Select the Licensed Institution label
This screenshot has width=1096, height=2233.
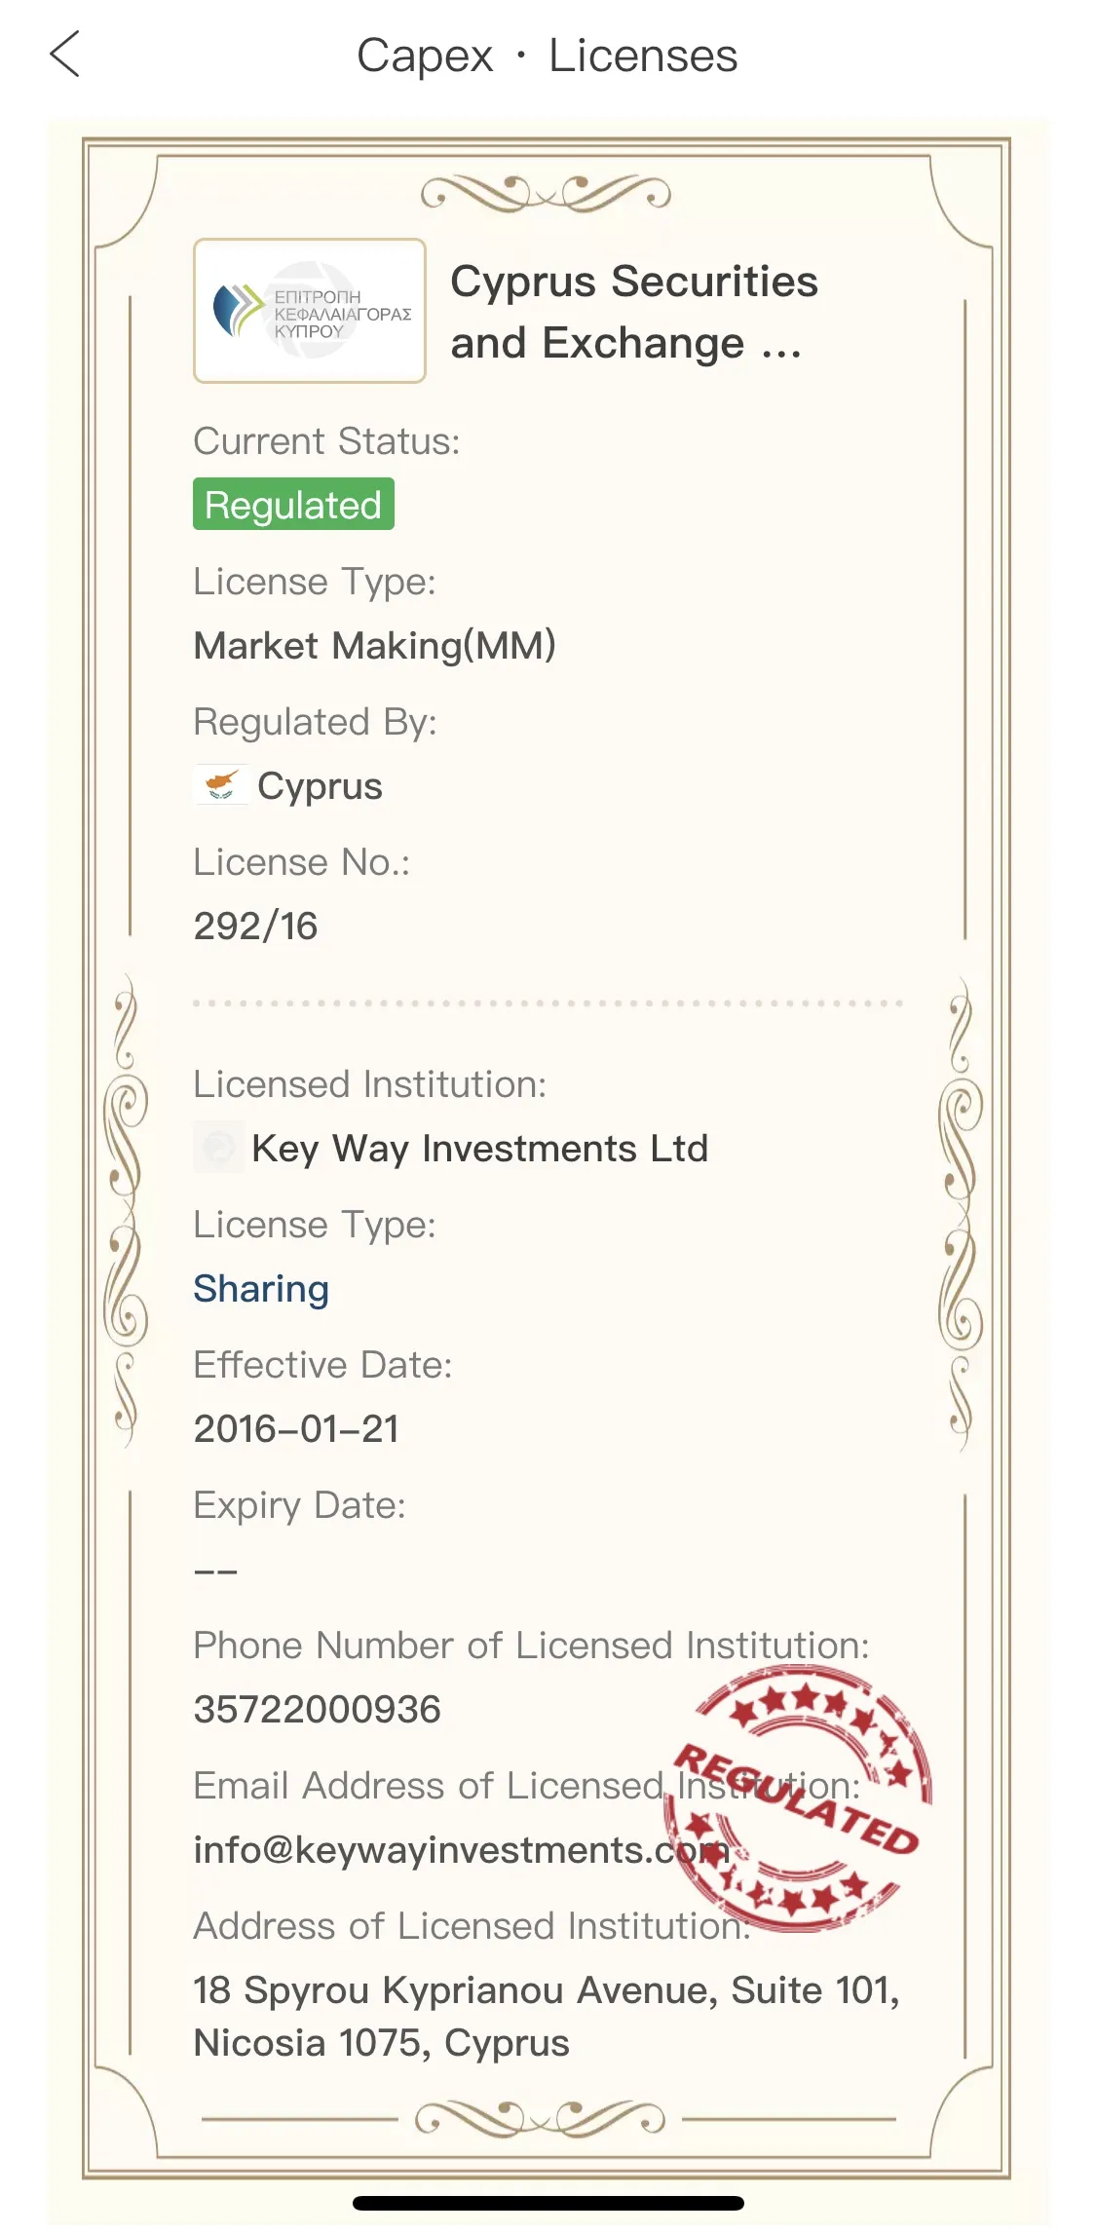[x=370, y=1084]
